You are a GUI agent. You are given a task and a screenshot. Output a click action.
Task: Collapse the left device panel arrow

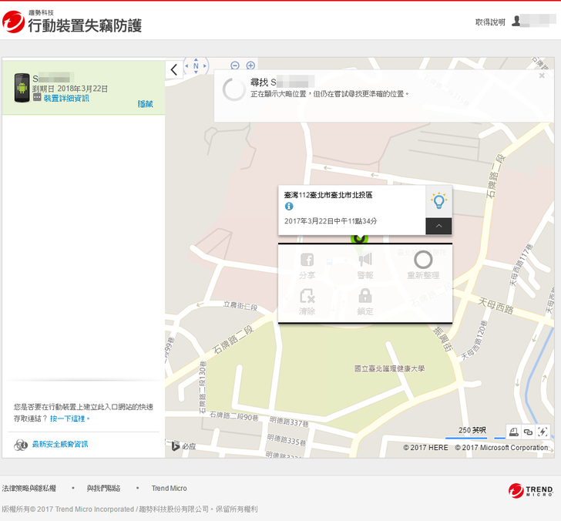[174, 69]
